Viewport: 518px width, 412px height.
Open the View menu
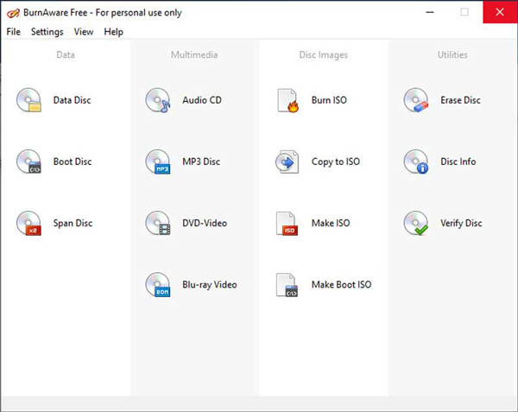pyautogui.click(x=84, y=32)
